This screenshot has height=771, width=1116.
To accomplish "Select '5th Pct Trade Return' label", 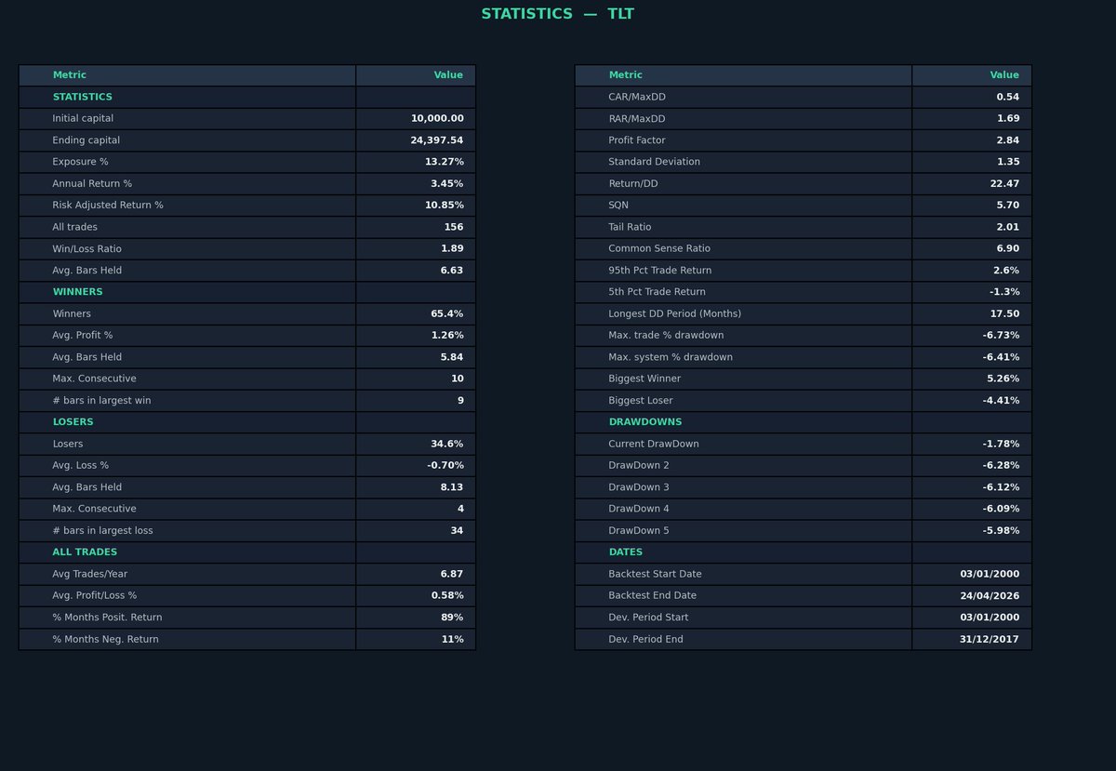I will point(658,292).
